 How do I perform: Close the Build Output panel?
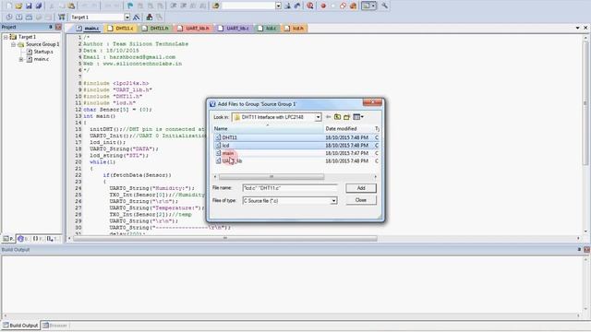(586, 250)
